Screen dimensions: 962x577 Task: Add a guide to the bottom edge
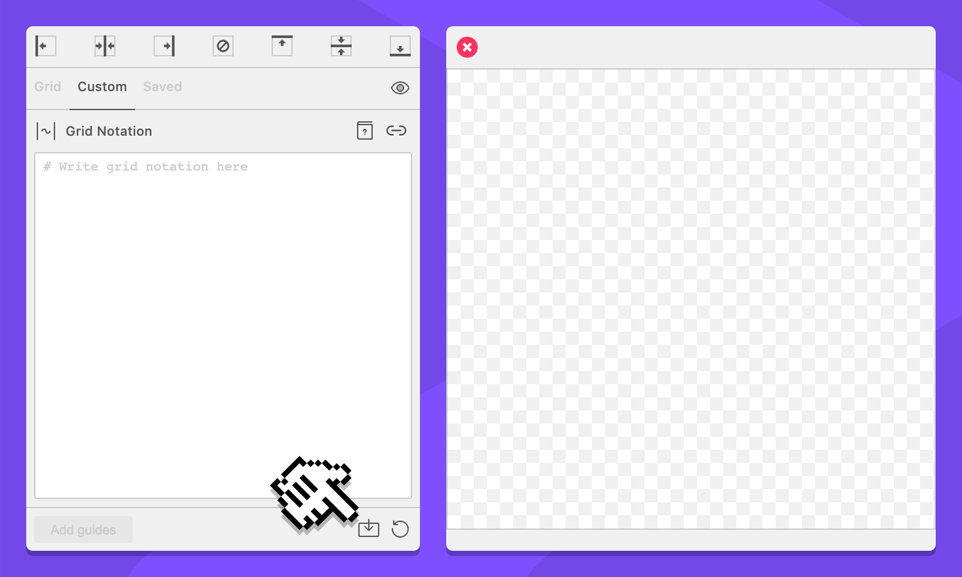pyautogui.click(x=400, y=46)
